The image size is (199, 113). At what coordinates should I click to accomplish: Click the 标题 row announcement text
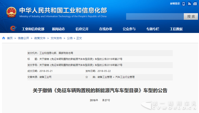81,59
